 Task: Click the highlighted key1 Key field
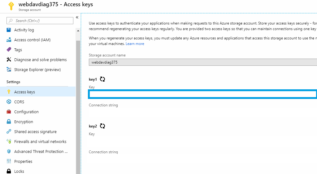[x=202, y=94]
